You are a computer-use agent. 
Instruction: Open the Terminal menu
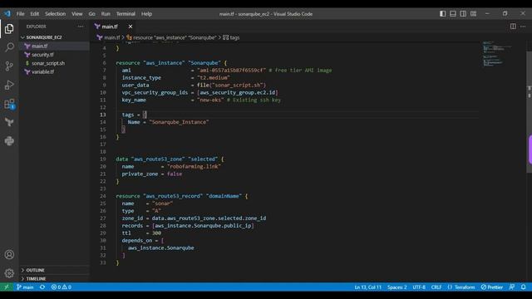click(126, 14)
